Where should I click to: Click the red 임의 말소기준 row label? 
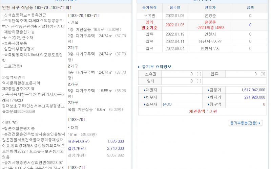[149, 25]
